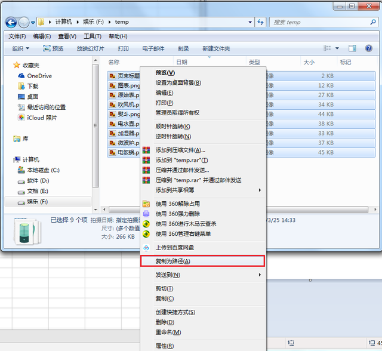Viewport: 382px width, 351px height.
Task: Click the search magnifier icon
Action: pos(372,23)
